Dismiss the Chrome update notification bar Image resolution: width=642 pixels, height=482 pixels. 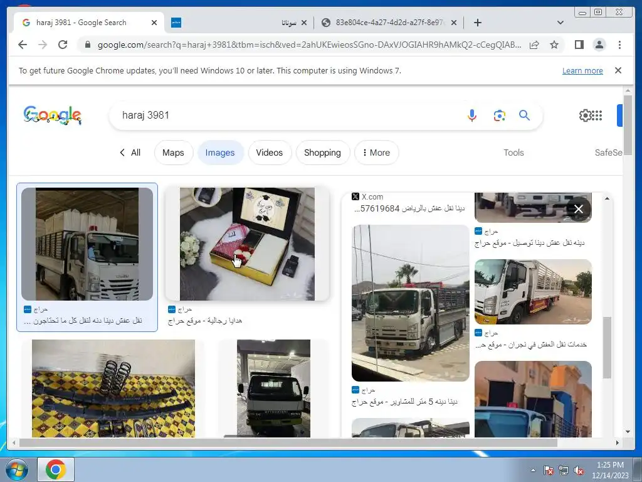[618, 70]
